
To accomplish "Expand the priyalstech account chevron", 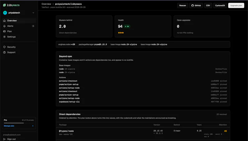I will pyautogui.click(x=33, y=13).
